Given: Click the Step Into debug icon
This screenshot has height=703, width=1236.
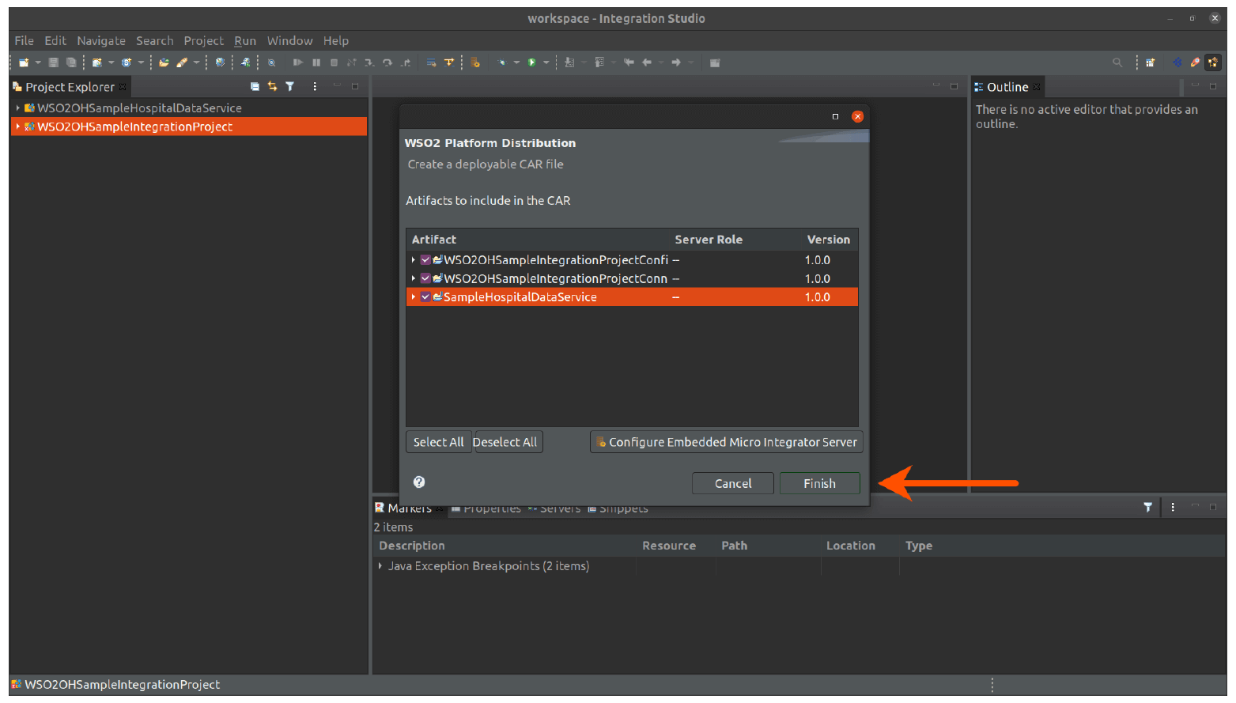Looking at the screenshot, I should click(369, 62).
